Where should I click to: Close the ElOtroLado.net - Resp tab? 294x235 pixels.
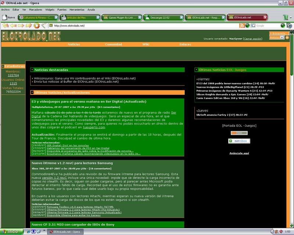click(x=223, y=17)
